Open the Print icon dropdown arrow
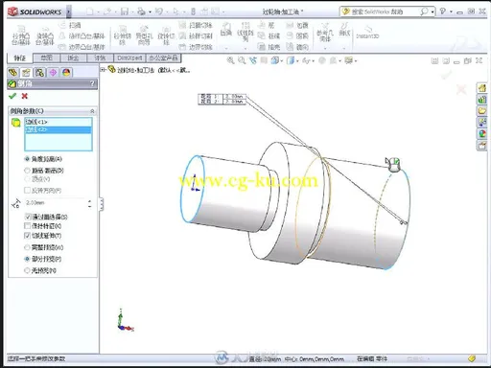Viewport: 491px width, 368px height. (x=150, y=12)
